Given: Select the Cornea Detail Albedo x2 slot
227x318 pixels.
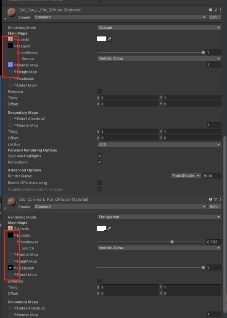Looking at the screenshot, I should (x=11, y=308).
